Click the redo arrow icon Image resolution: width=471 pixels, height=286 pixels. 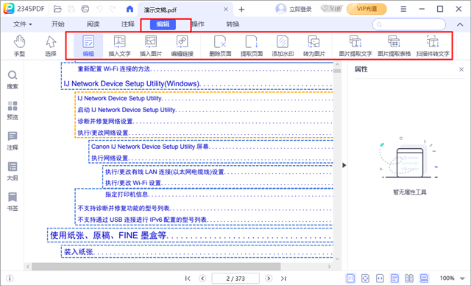click(x=113, y=9)
